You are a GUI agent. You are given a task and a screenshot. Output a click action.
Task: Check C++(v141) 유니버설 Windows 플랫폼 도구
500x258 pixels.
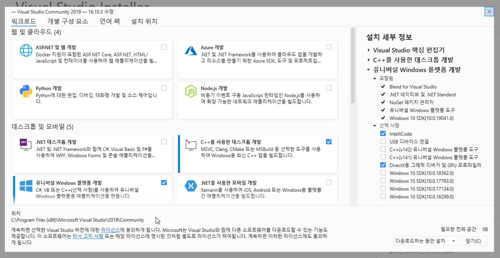pyautogui.click(x=383, y=157)
